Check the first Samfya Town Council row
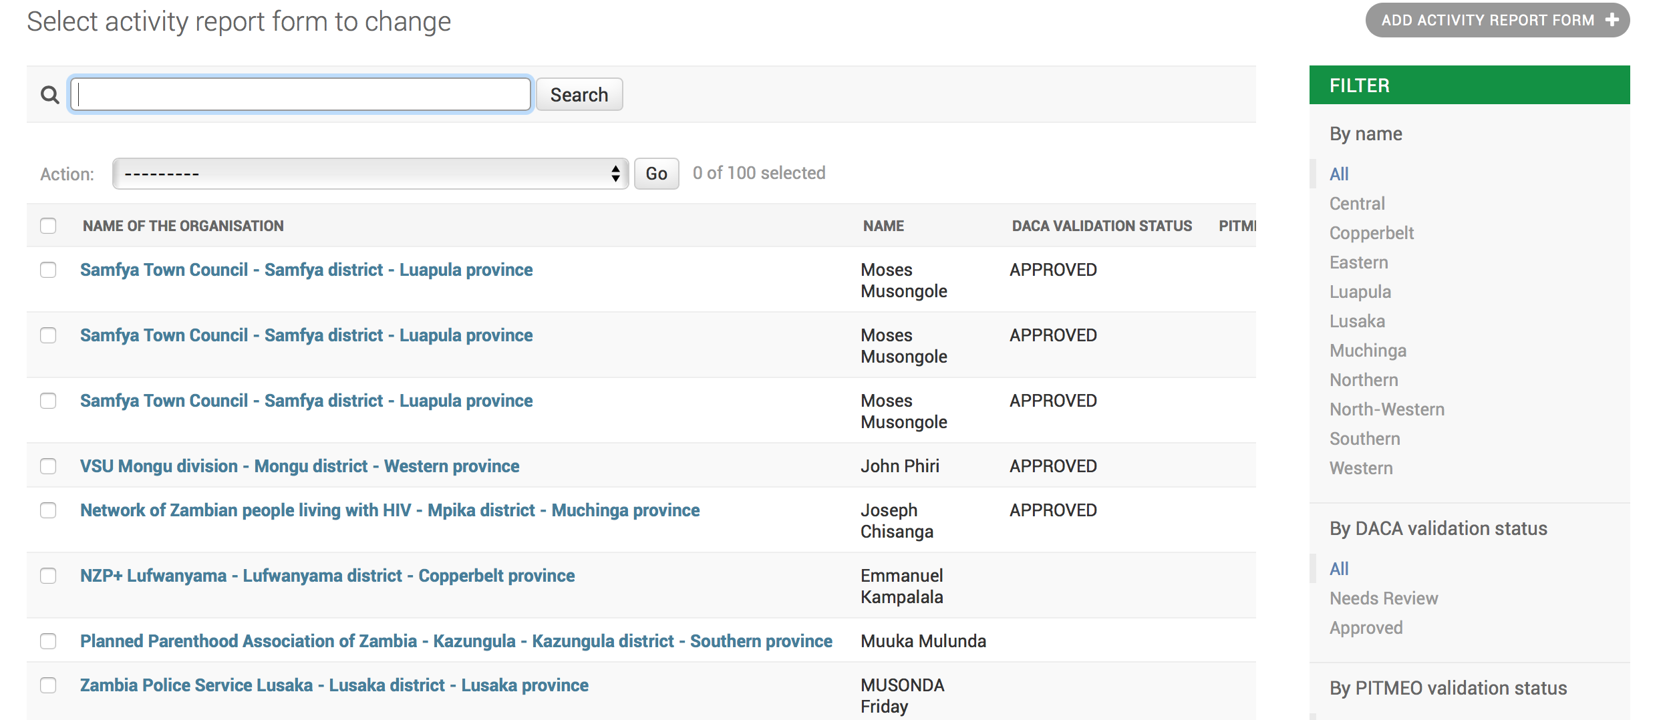This screenshot has width=1673, height=720. point(47,271)
